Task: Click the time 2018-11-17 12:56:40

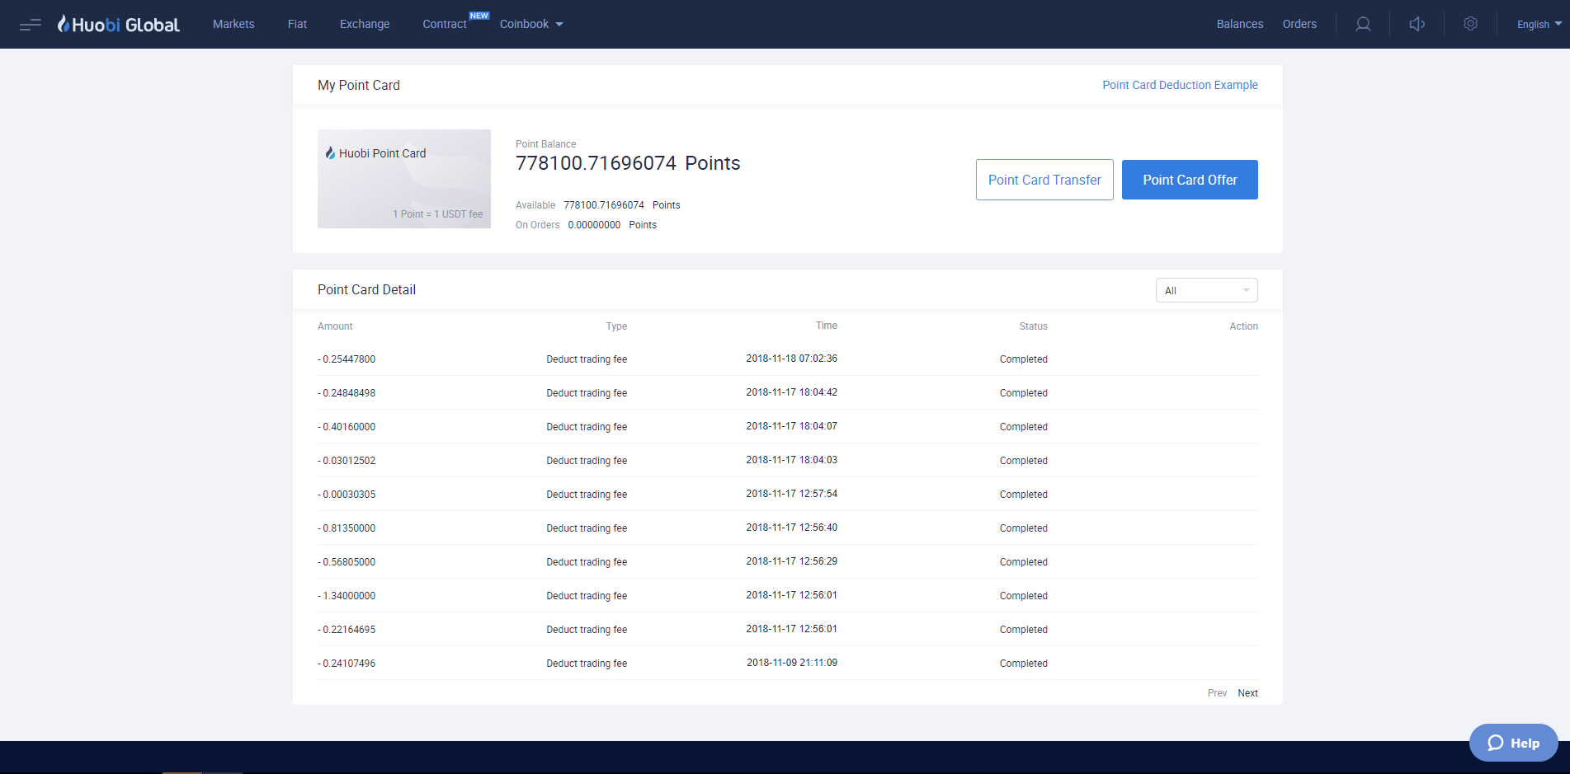Action: (x=792, y=528)
